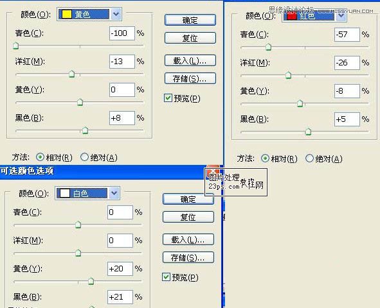Click yellow dialog 黑色 slider handle
380x308 pixels.
point(85,130)
